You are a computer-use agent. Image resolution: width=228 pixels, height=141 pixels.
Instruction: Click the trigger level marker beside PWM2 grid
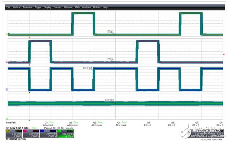(224, 54)
